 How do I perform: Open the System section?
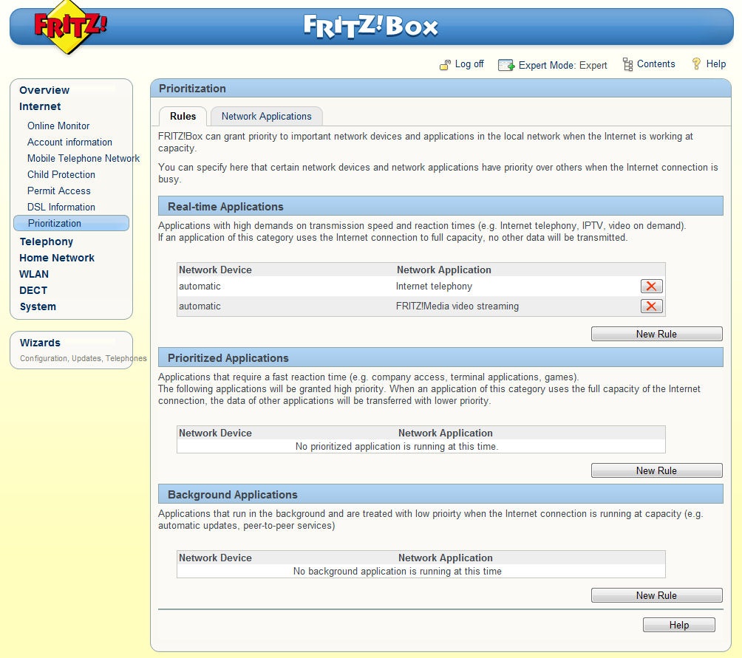pos(38,306)
